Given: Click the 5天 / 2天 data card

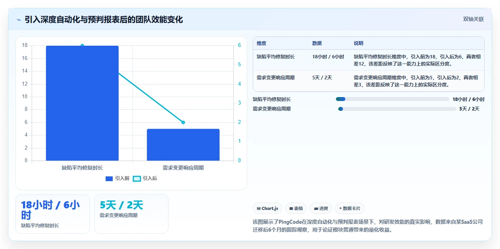Looking at the screenshot, I should 131,214.
